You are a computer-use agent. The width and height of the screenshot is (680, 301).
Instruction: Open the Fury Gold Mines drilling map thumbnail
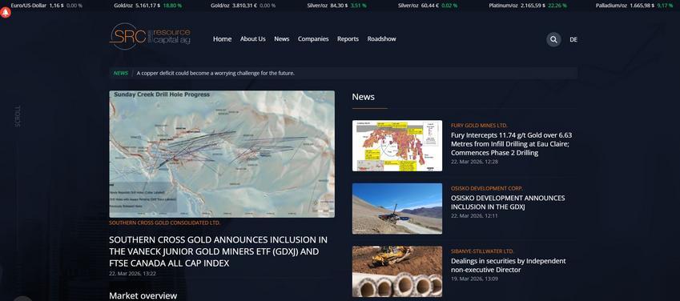coord(397,146)
